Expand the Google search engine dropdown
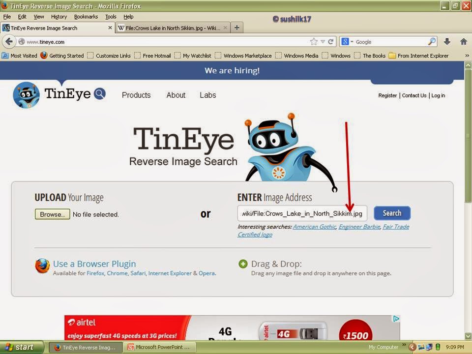The image size is (472, 354). [348, 42]
